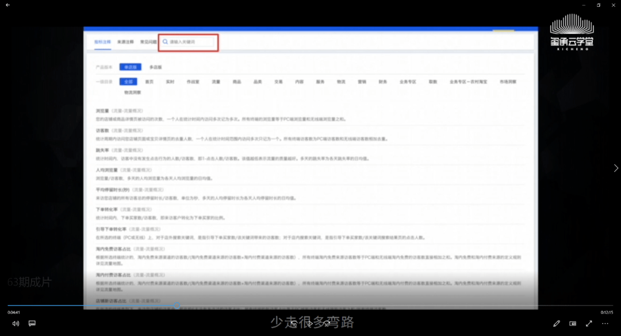Viewport: 621px width, 336px height.
Task: Choose the 物流 category
Action: pyautogui.click(x=341, y=82)
